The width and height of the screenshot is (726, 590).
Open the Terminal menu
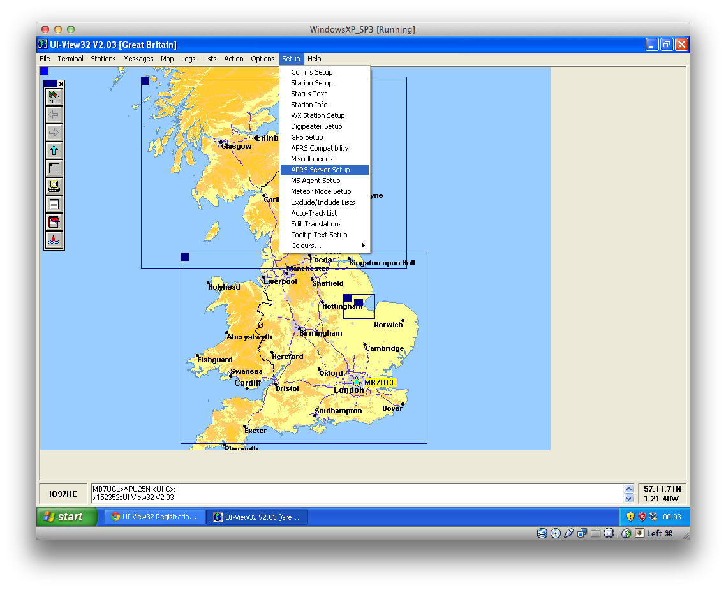pyautogui.click(x=70, y=59)
